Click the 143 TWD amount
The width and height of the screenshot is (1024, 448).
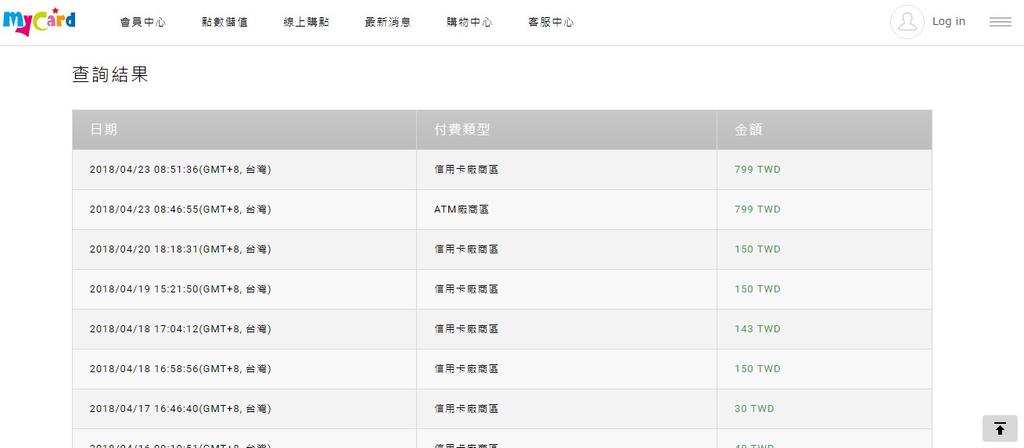click(757, 329)
